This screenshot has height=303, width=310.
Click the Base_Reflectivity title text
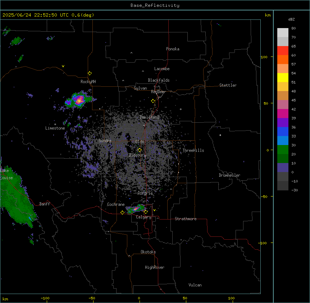(x=155, y=5)
